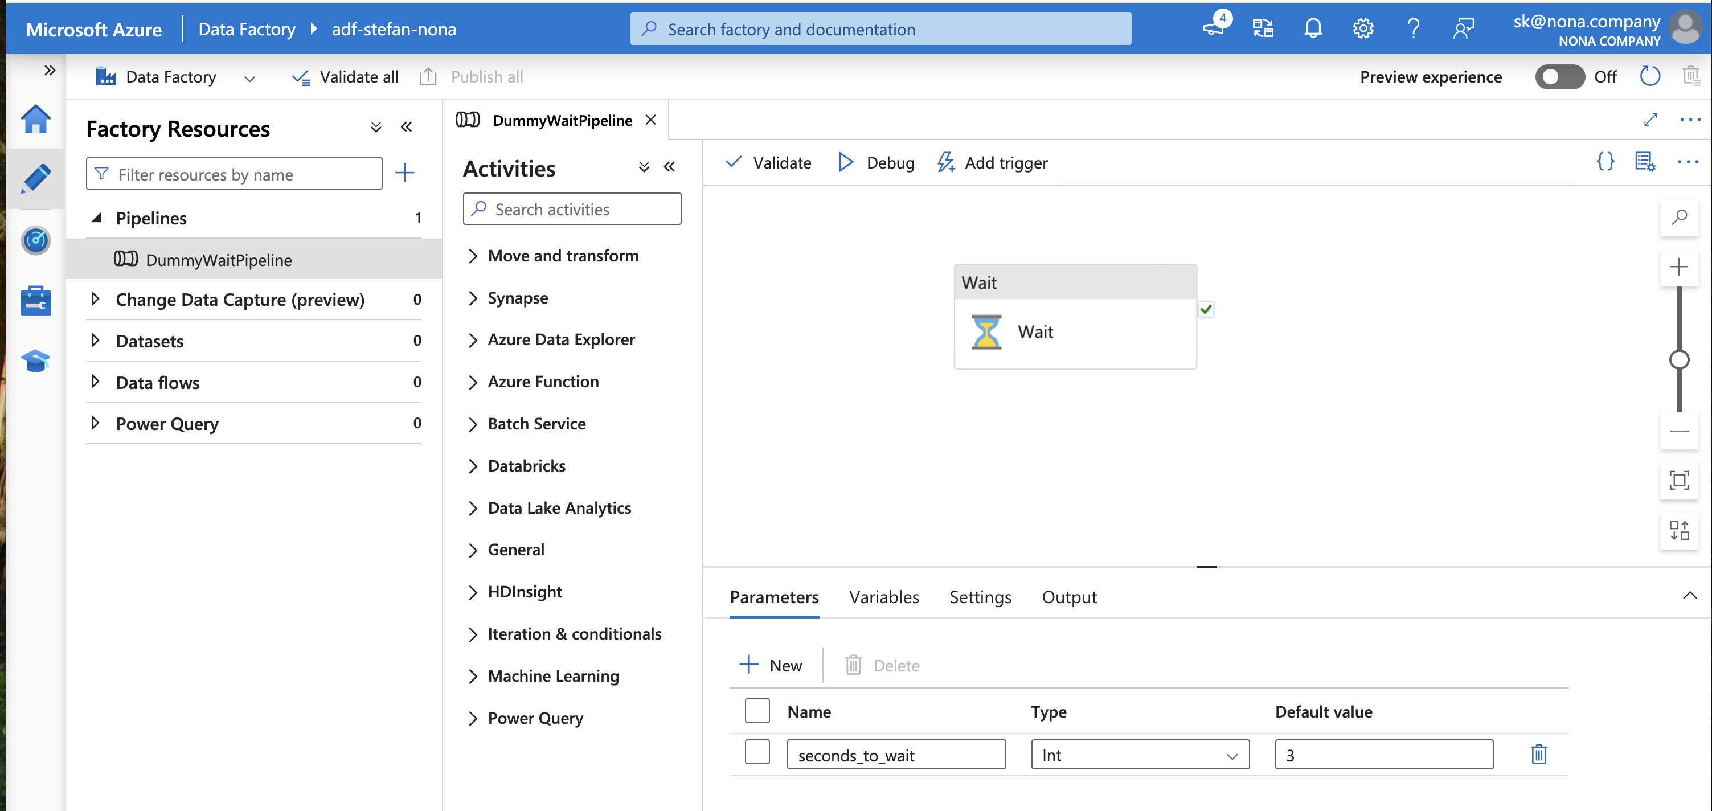Click Add trigger button
Screen dimensions: 1712x811
[x=992, y=163]
